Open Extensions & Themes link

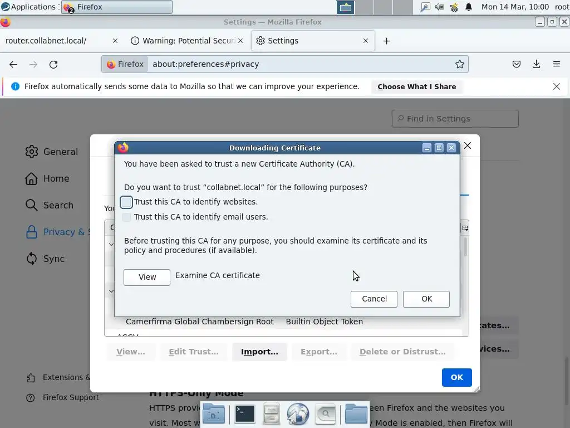[58, 378]
